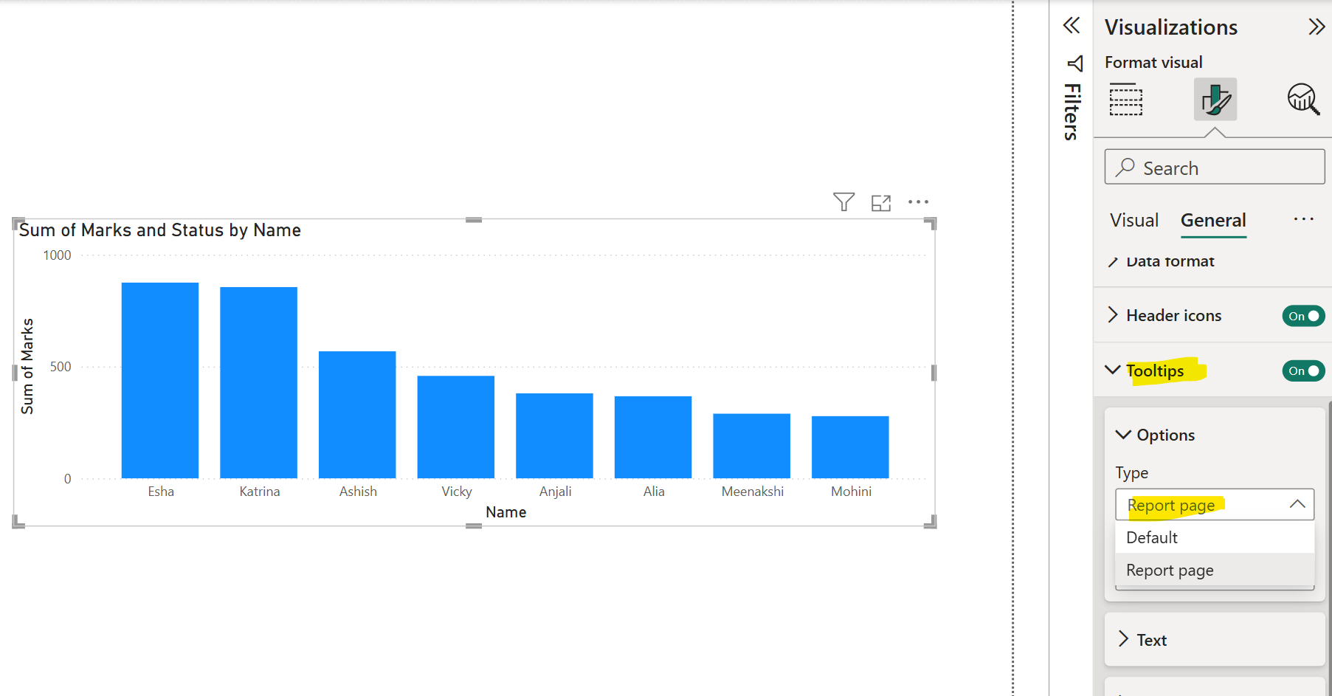Open the Build visual grid icon

[x=1126, y=100]
